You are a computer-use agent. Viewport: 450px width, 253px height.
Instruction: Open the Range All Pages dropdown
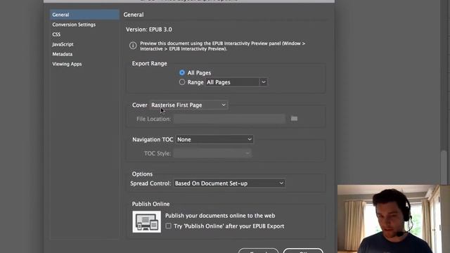click(236, 82)
